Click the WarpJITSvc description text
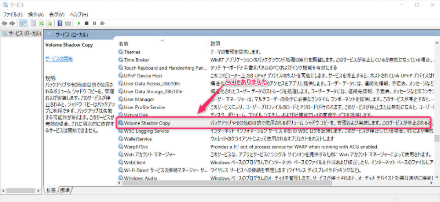 (294, 147)
